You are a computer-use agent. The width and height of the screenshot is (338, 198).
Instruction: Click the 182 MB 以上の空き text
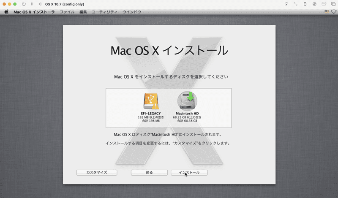click(151, 117)
